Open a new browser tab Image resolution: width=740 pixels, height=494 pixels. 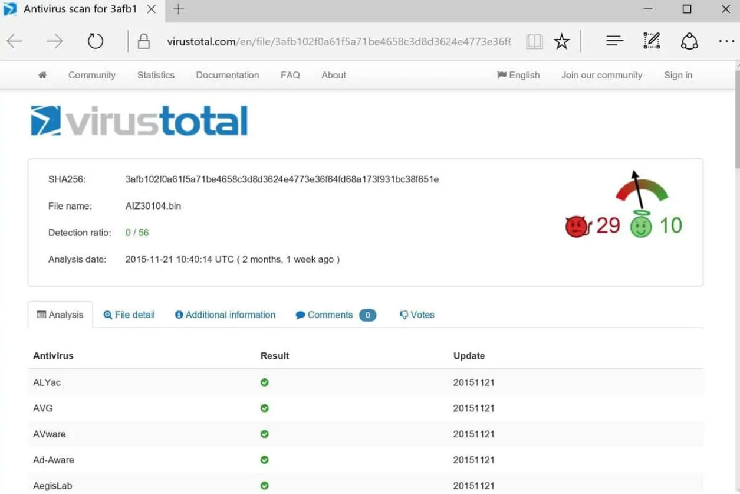(178, 9)
